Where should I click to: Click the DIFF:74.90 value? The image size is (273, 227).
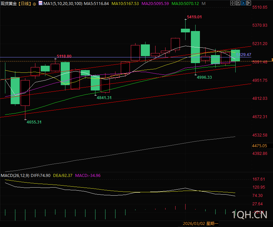(x=41, y=176)
